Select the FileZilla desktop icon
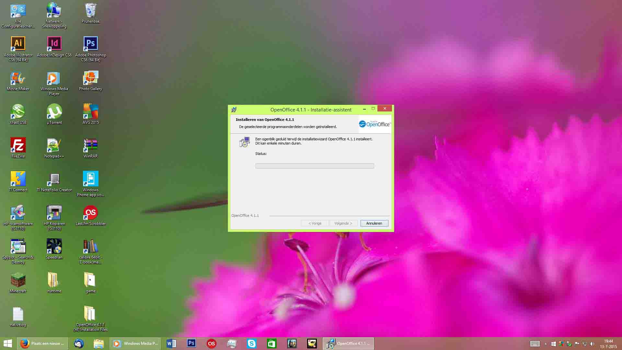 [x=18, y=145]
